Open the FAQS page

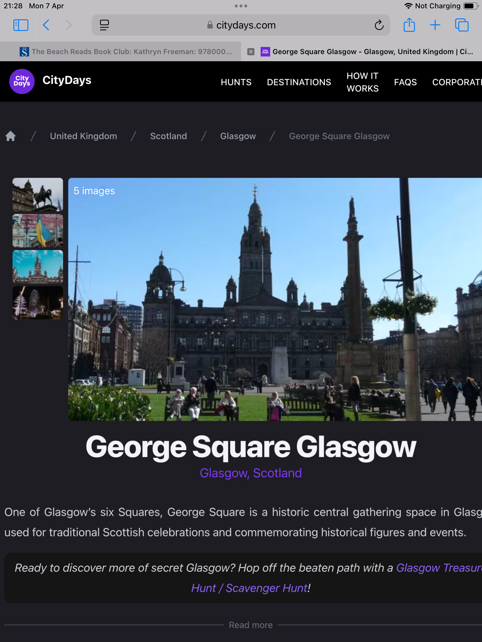click(405, 82)
